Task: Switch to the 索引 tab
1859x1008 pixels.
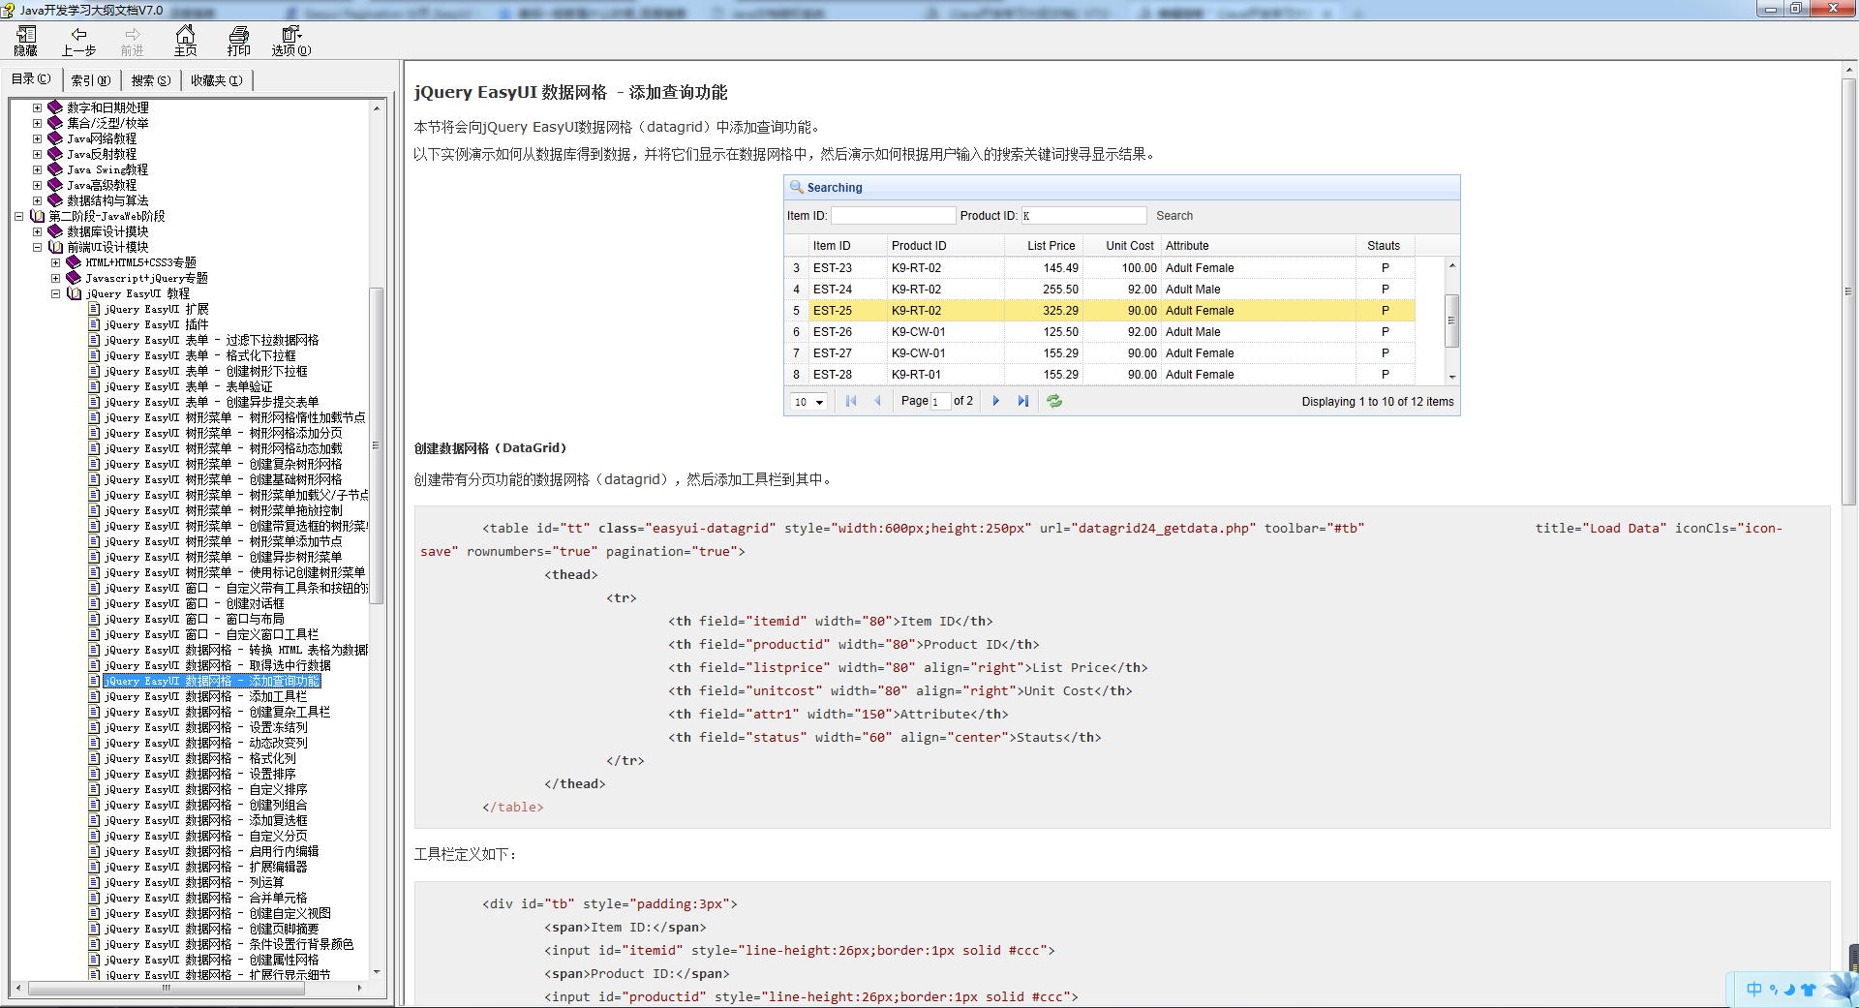Action: tap(91, 80)
